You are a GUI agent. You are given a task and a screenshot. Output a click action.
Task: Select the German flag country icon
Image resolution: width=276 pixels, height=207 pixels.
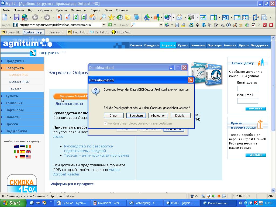coord(22,157)
